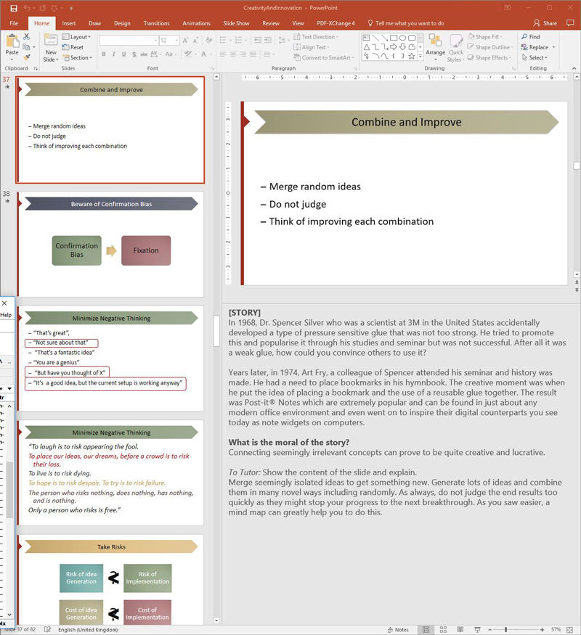Click Increase Font Size icon
Viewport: 581px width, 635px height.
(x=185, y=41)
